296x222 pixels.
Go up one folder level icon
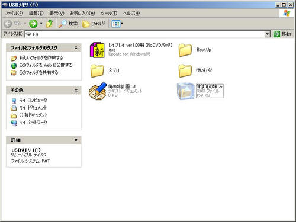click(x=50, y=24)
